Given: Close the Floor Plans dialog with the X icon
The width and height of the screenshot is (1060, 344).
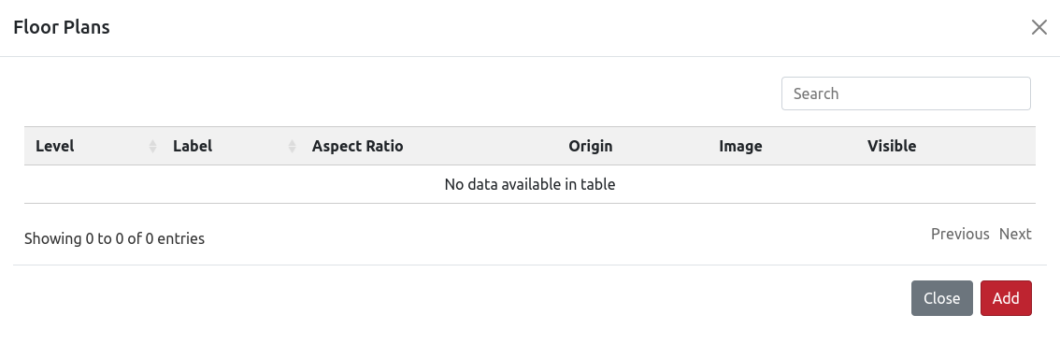Looking at the screenshot, I should (x=1039, y=28).
